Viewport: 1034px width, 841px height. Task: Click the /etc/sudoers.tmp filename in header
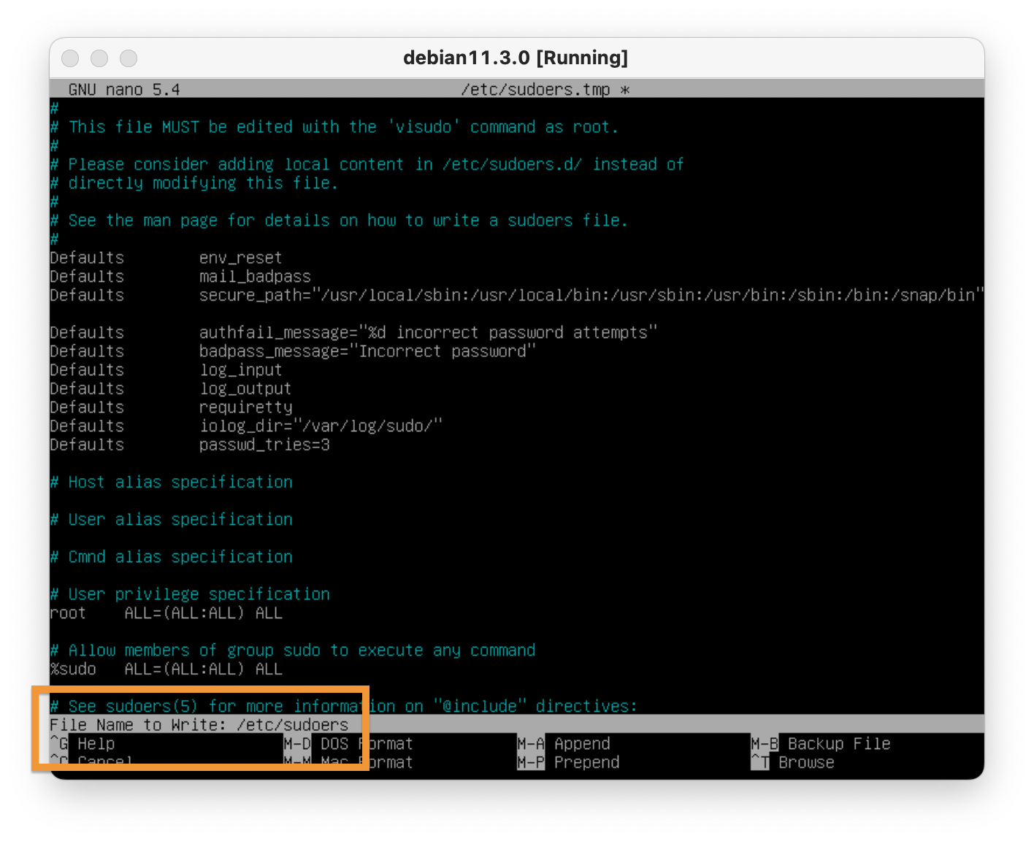[535, 90]
